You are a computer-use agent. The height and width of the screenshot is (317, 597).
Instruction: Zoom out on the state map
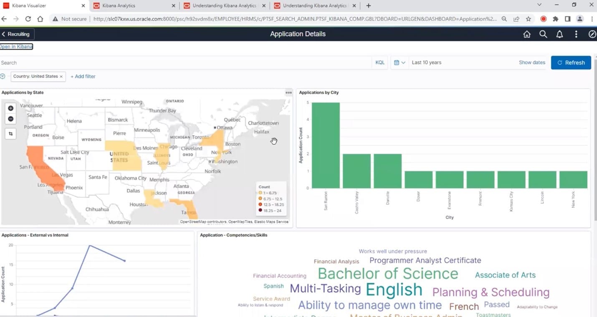10,118
